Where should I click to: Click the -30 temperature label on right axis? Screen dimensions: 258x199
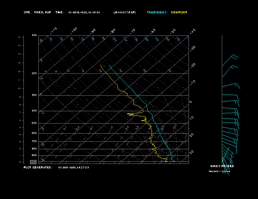(193, 48)
